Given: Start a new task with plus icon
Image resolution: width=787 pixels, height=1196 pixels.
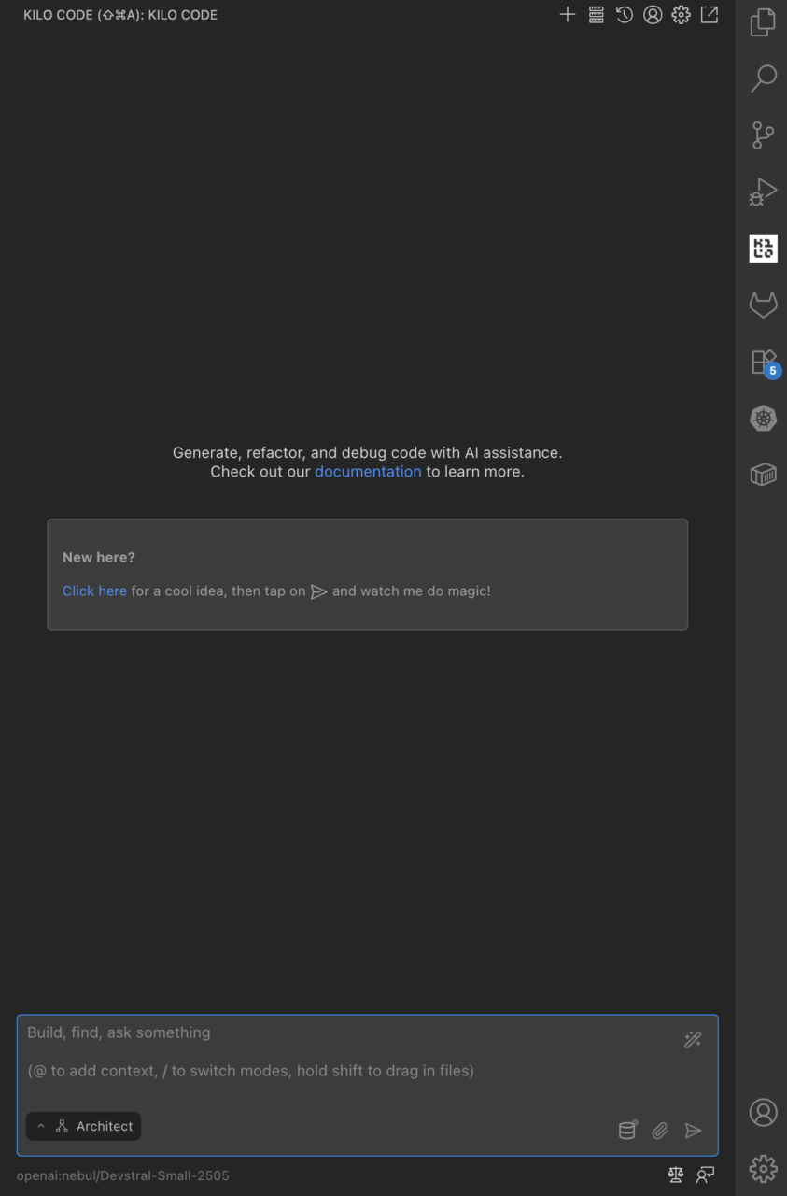Looking at the screenshot, I should point(568,15).
